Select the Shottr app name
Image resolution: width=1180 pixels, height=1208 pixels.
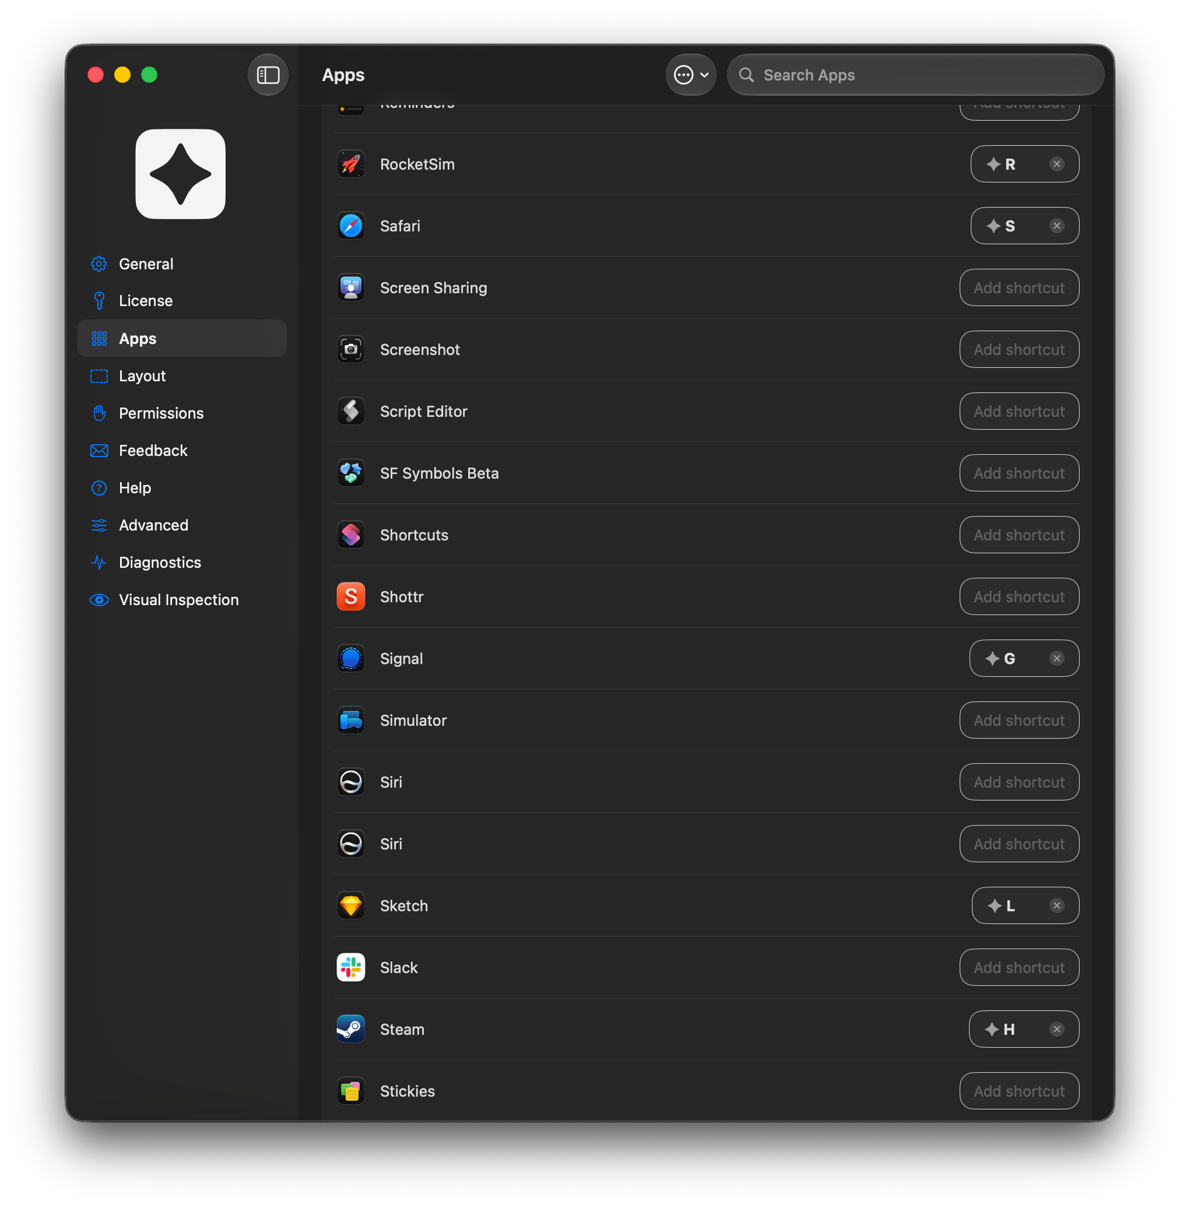[x=402, y=597]
